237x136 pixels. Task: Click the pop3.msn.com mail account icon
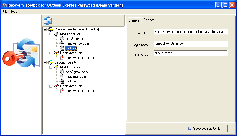(x=62, y=39)
